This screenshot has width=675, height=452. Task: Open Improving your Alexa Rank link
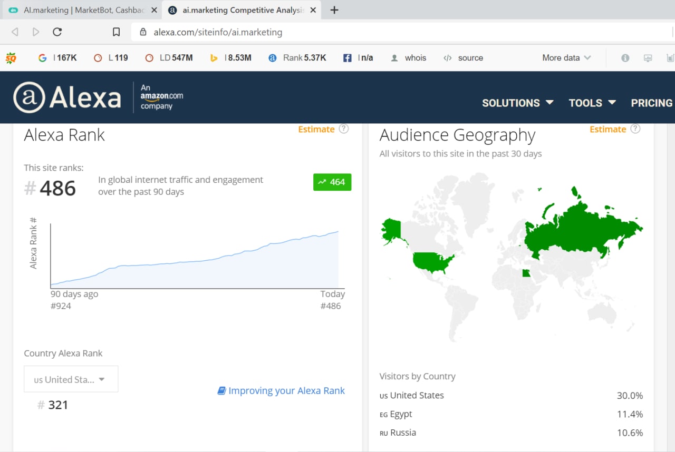(286, 390)
